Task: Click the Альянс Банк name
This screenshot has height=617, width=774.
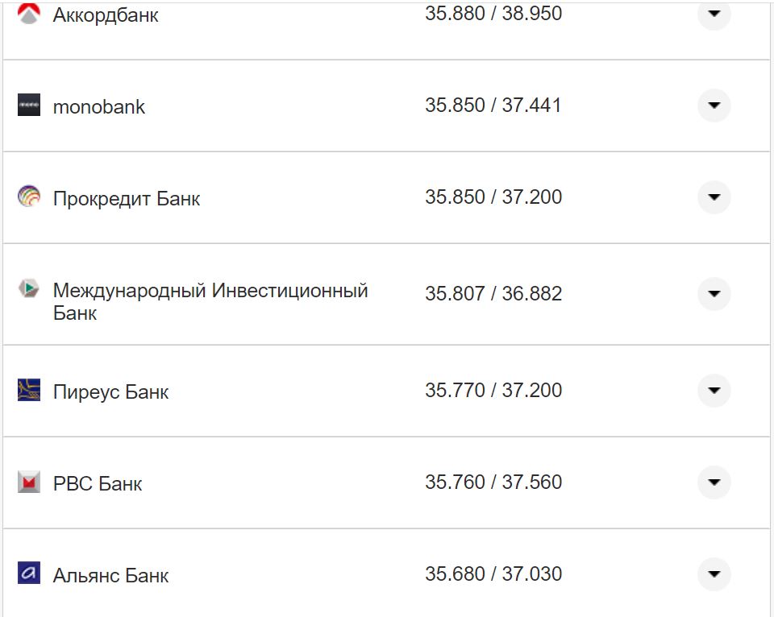Action: (110, 574)
